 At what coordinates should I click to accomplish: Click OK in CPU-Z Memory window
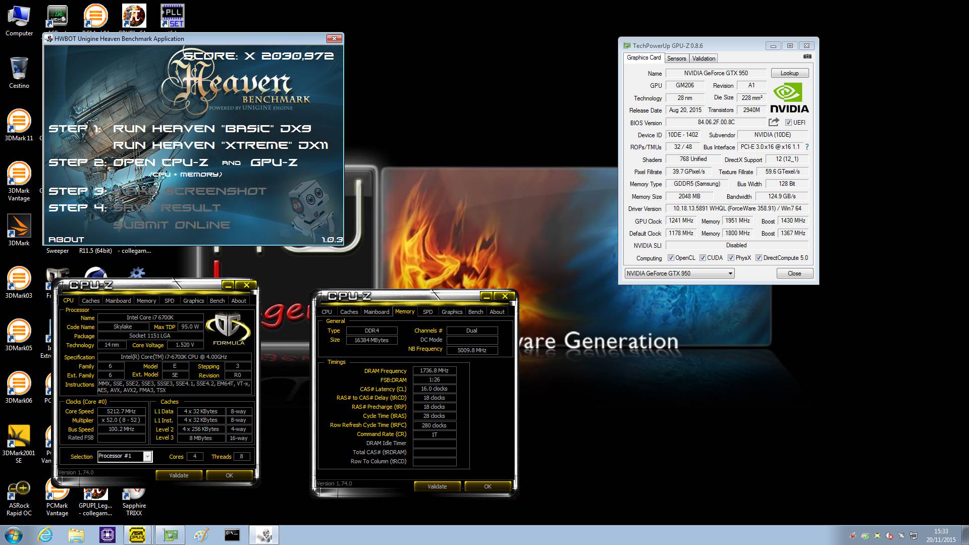(x=488, y=486)
